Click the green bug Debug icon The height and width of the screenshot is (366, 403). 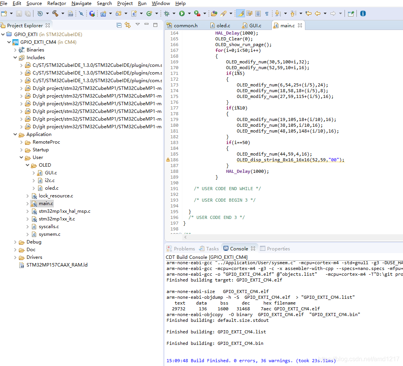pos(167,13)
